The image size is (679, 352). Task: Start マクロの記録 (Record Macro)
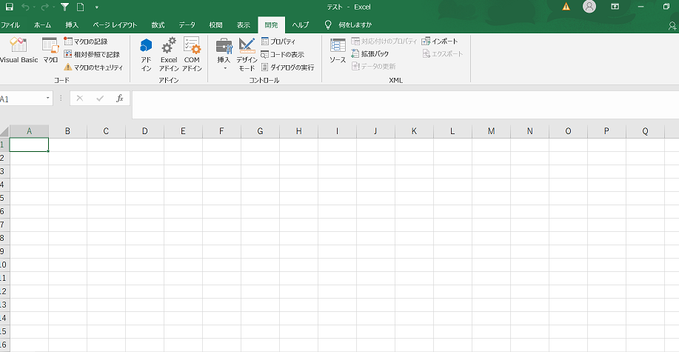pyautogui.click(x=86, y=41)
